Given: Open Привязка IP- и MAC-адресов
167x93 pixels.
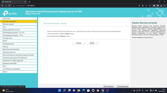Looking at the screenshot, I should coord(19,60).
